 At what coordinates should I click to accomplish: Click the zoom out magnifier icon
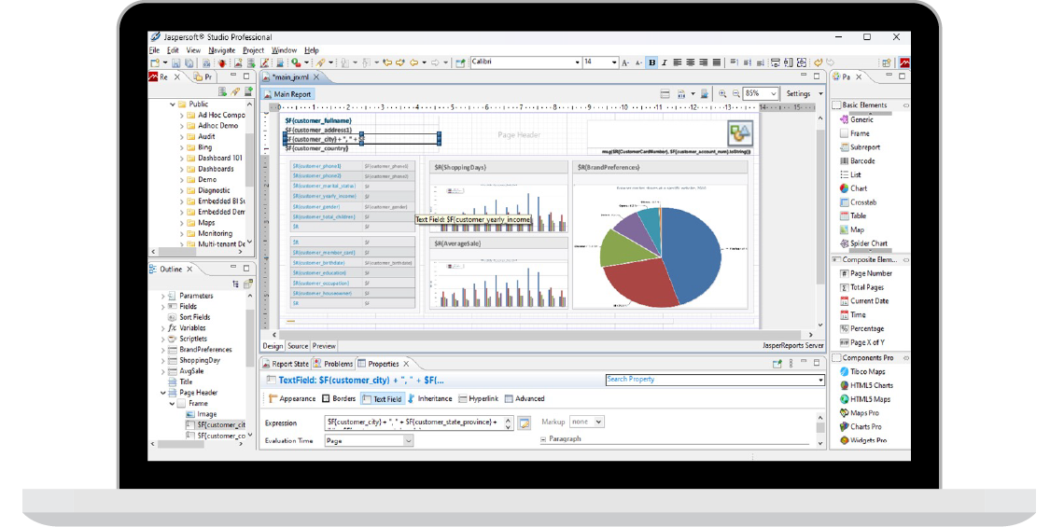(736, 94)
